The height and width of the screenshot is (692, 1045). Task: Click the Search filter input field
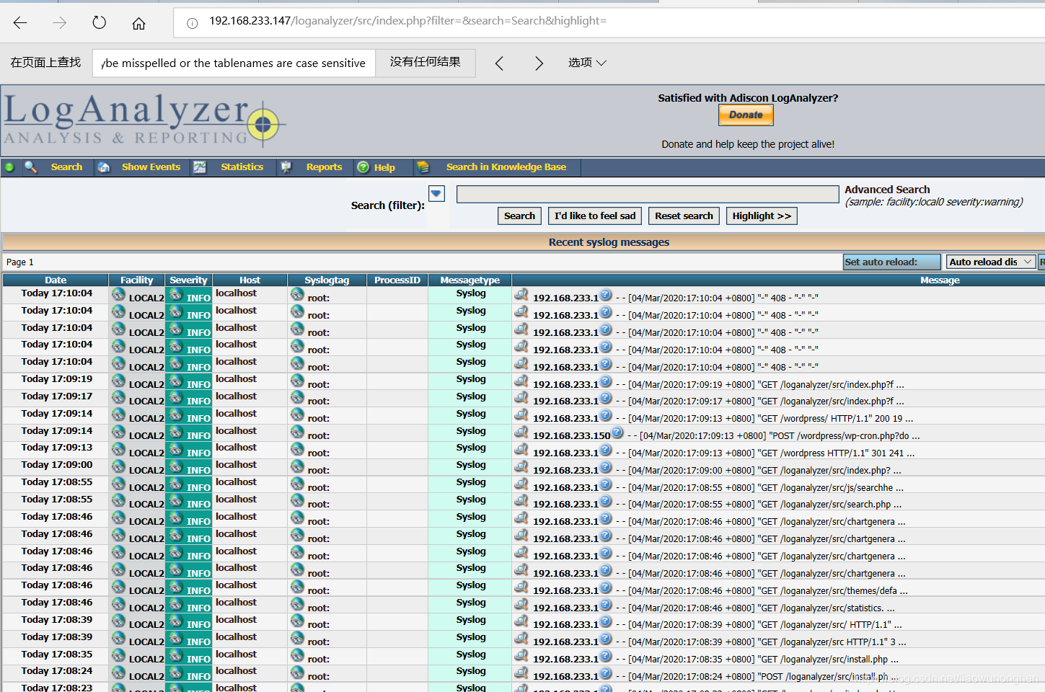tap(648, 194)
